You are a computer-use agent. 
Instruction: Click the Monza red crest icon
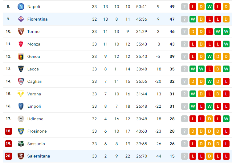click(x=21, y=44)
